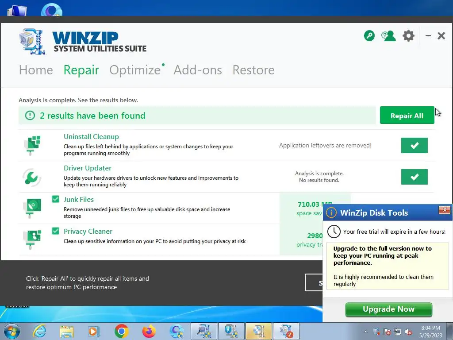Switch to the highlighted WinZip disc taskbar window
The width and height of the screenshot is (453, 340).
[259, 331]
